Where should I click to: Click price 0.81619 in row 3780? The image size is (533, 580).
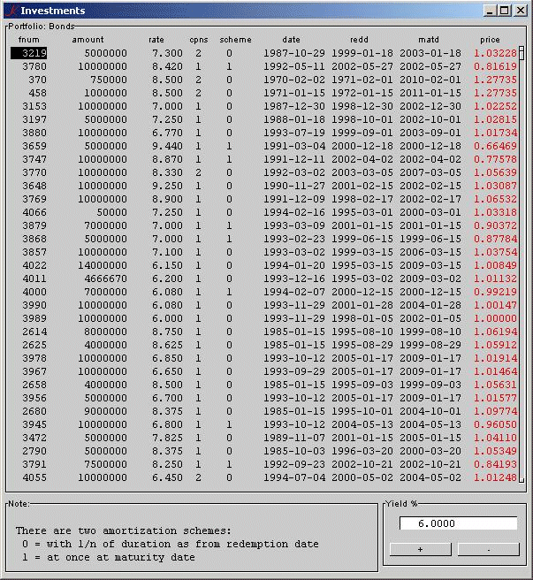(495, 66)
